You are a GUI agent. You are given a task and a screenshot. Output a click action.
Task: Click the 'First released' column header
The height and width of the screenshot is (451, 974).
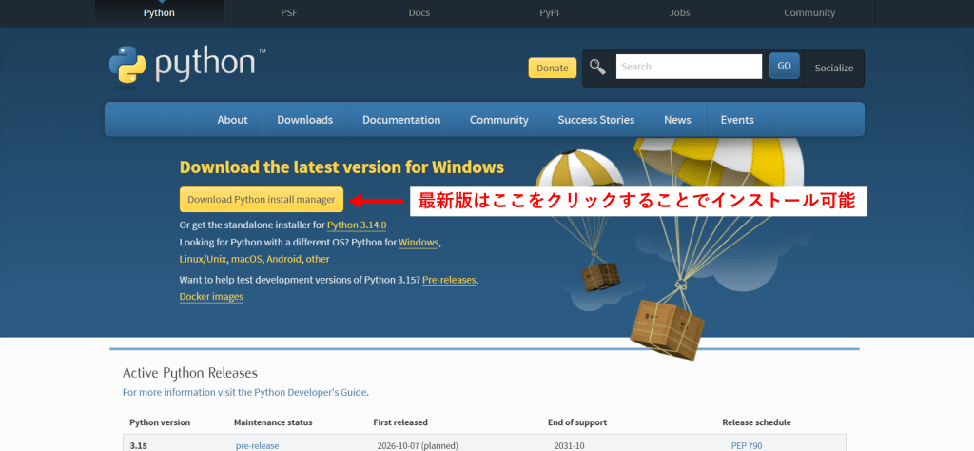[x=400, y=422]
